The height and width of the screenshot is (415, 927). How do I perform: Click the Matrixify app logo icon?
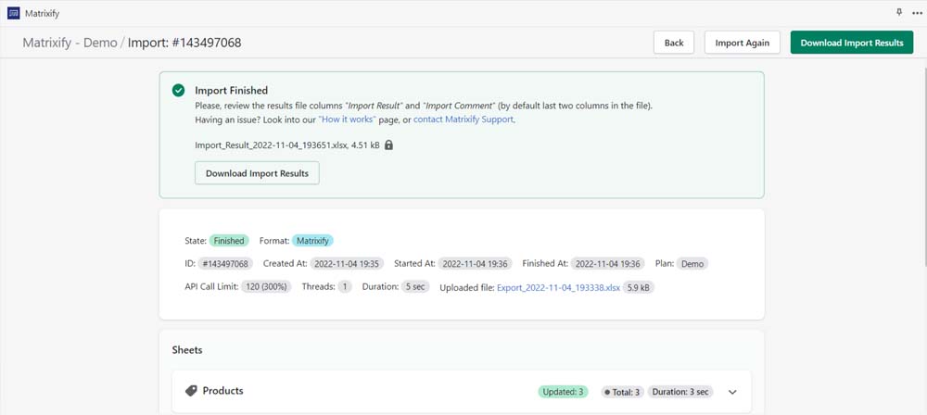click(13, 12)
